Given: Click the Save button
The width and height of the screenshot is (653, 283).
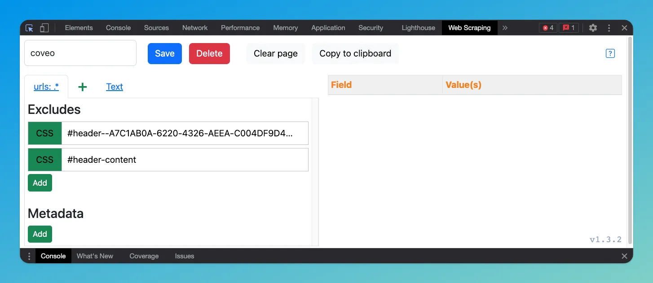Looking at the screenshot, I should coord(165,53).
